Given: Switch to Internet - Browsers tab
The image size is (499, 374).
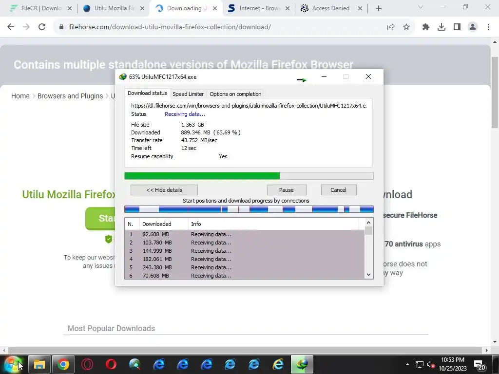Looking at the screenshot, I should click(258, 8).
